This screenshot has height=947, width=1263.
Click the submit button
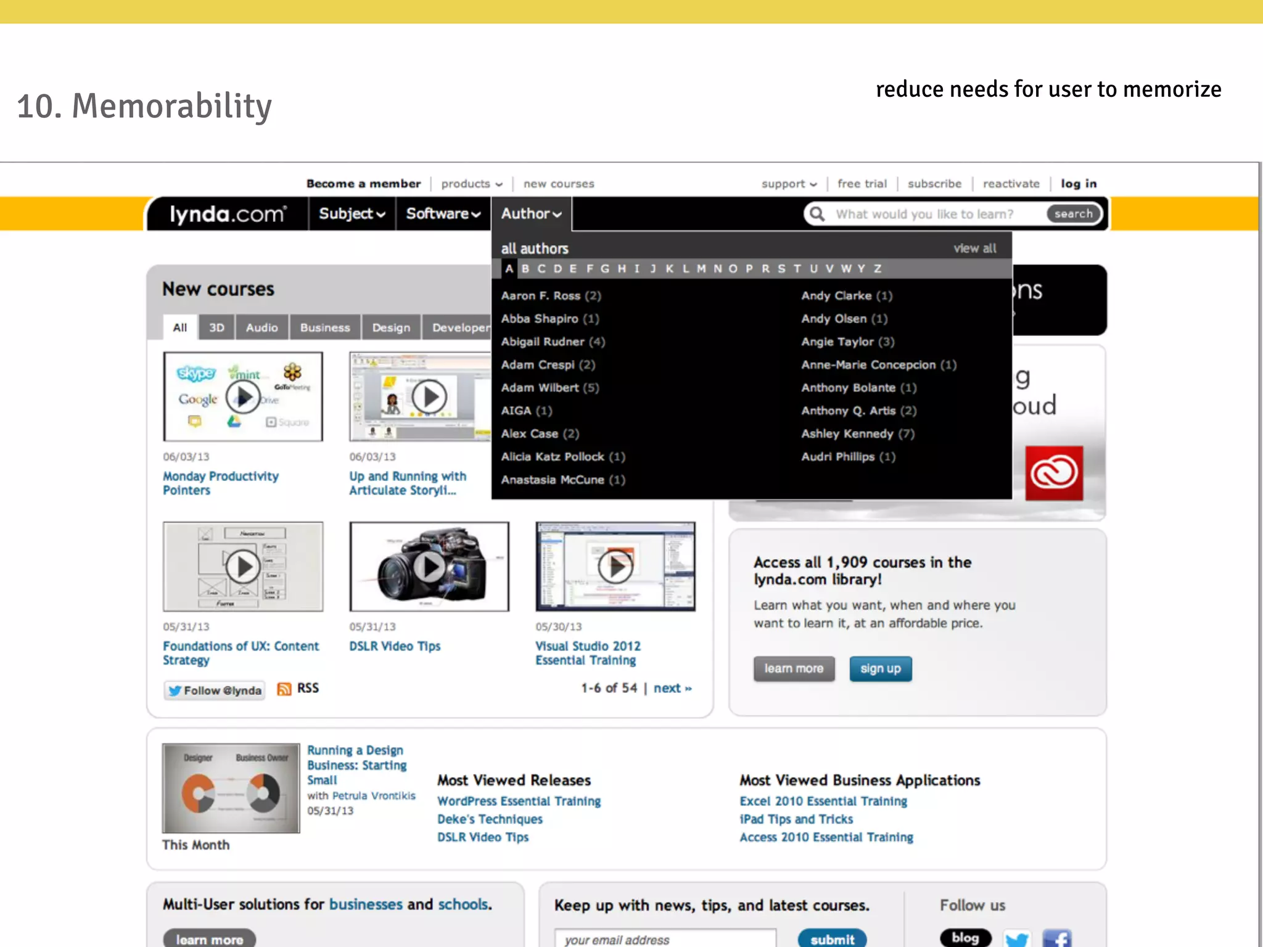832,938
